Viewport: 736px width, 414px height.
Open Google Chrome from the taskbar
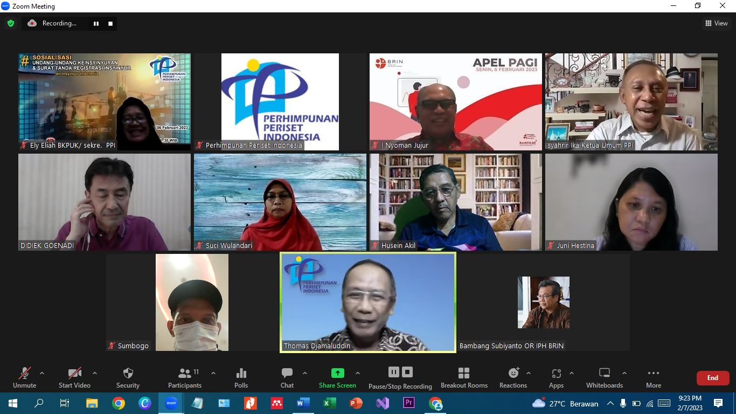point(119,403)
